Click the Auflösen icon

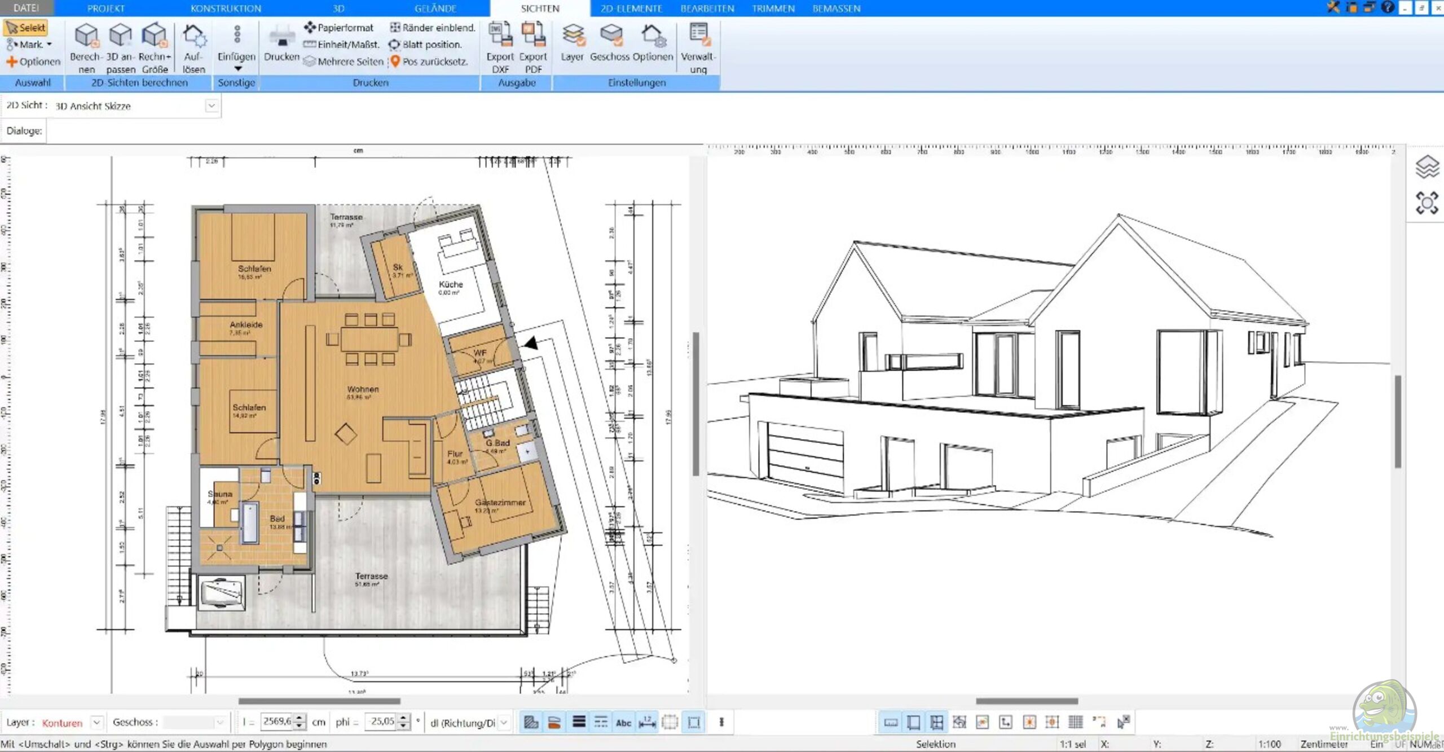point(194,35)
